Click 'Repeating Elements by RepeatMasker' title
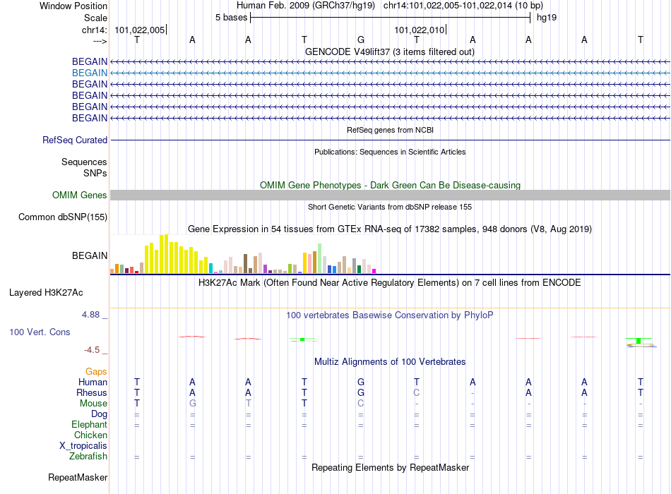Viewport: 671px width, 494px height. [x=390, y=467]
